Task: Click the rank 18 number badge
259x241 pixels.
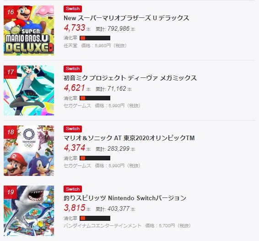Action: 10,132
